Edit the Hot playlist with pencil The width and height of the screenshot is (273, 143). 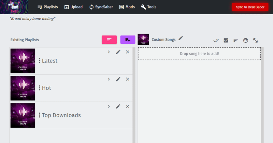(x=118, y=79)
